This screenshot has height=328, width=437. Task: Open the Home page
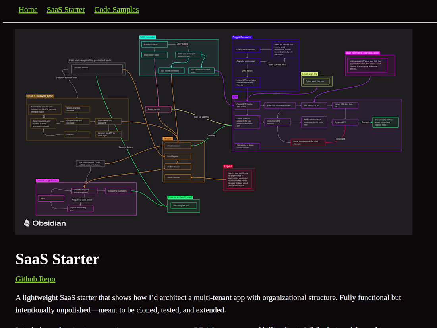pyautogui.click(x=28, y=9)
